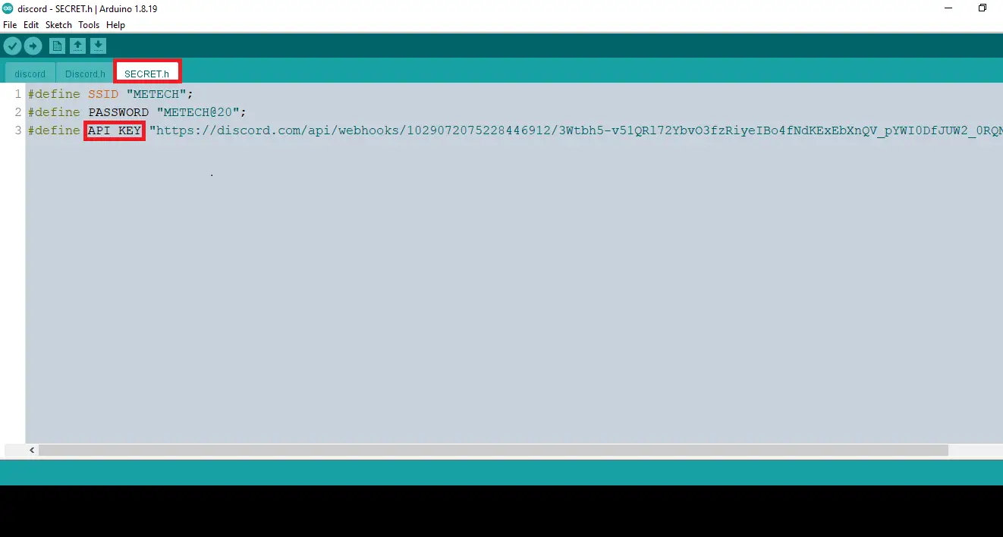Click the horizontal scrollbar left arrow
This screenshot has width=1003, height=537.
[x=32, y=450]
